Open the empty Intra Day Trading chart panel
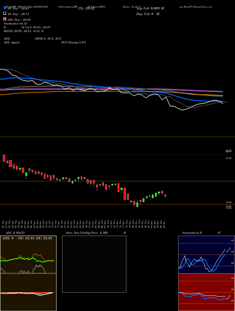This screenshot has height=311, width=235. (94, 264)
